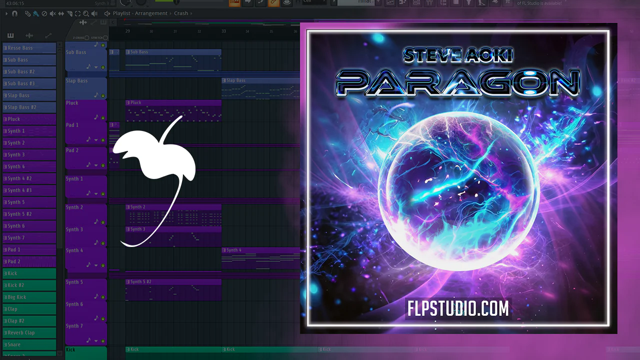Select Sub Bass #3 pattern in picker
The image size is (640, 360).
coord(29,83)
